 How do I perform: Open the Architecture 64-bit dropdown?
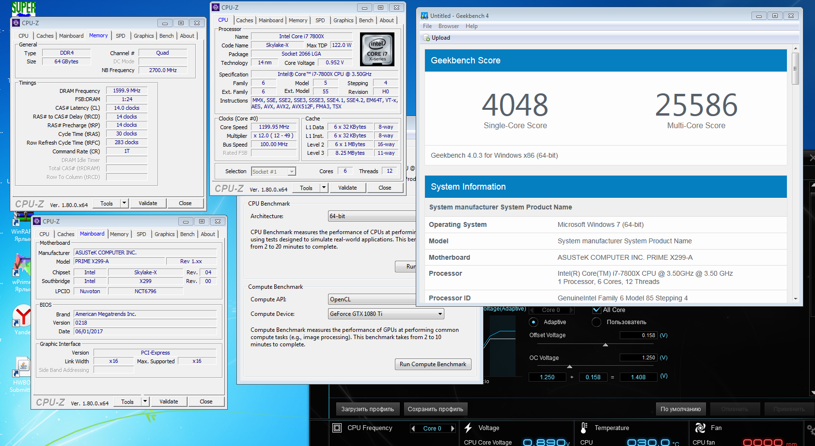pyautogui.click(x=372, y=216)
